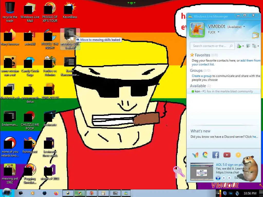Launch CHUZZLE ME POOP shortcut
The width and height of the screenshot is (263, 197).
point(30,120)
